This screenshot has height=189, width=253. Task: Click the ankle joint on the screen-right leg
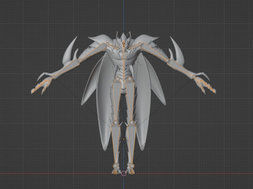point(132,165)
